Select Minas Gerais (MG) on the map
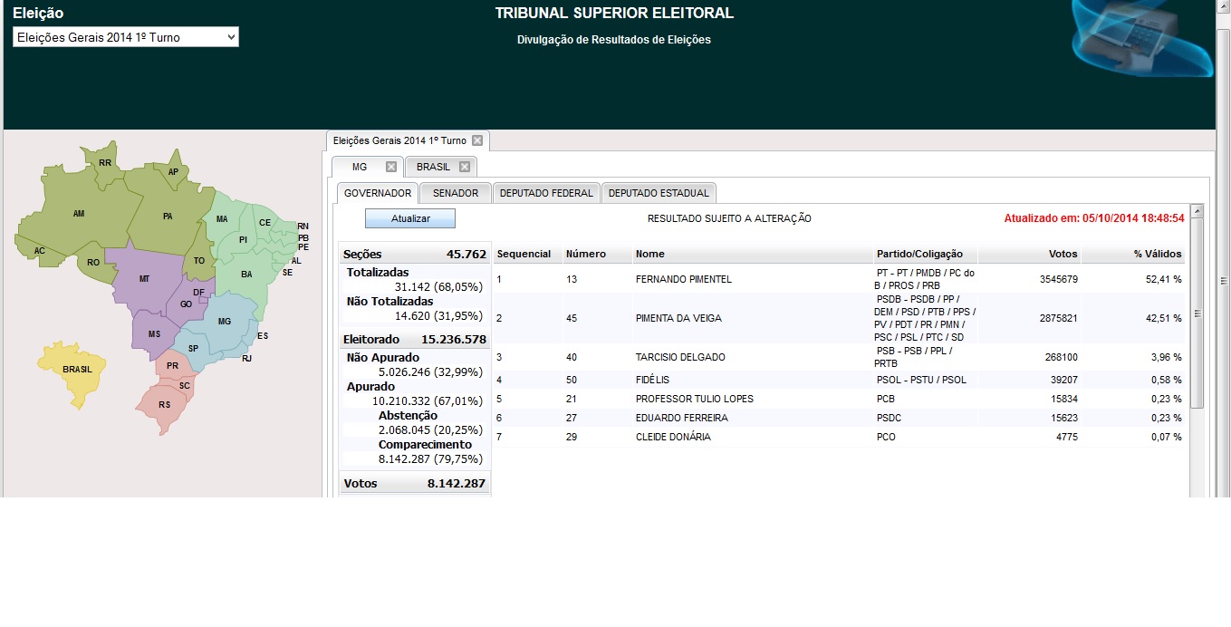The width and height of the screenshot is (1231, 627). coord(225,322)
